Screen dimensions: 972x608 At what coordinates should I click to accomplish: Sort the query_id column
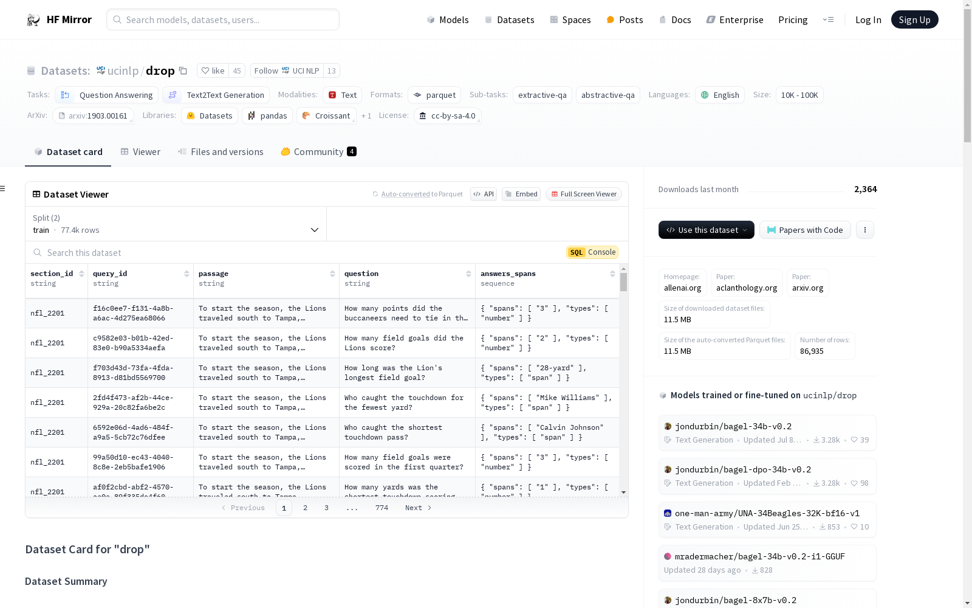click(187, 274)
